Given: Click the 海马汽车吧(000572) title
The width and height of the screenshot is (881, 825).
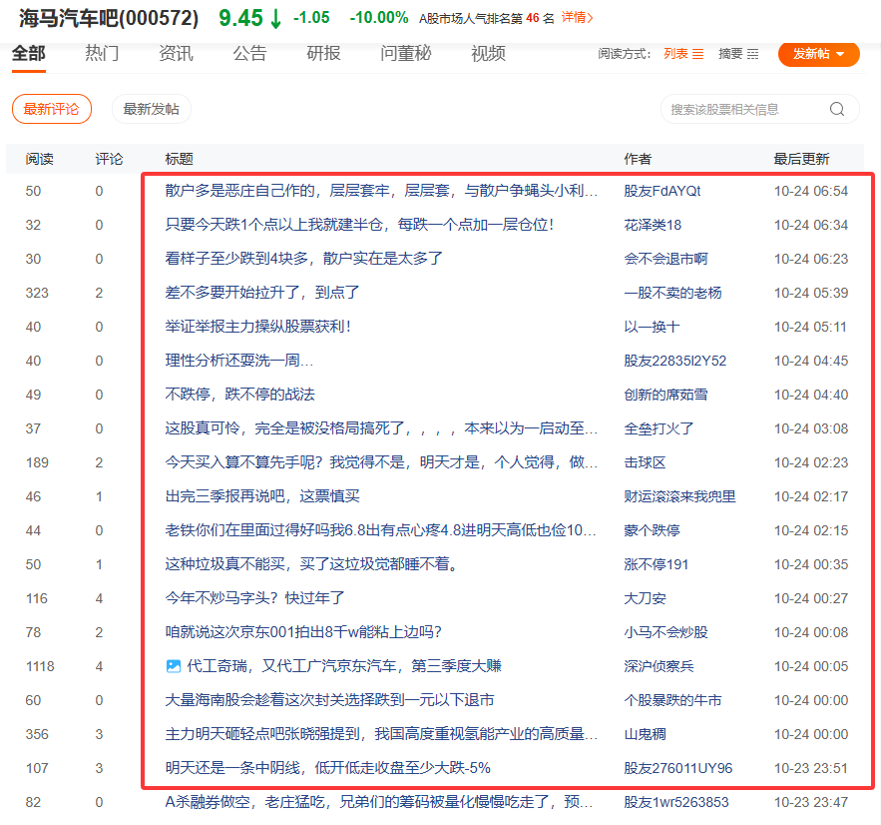Looking at the screenshot, I should coord(109,19).
